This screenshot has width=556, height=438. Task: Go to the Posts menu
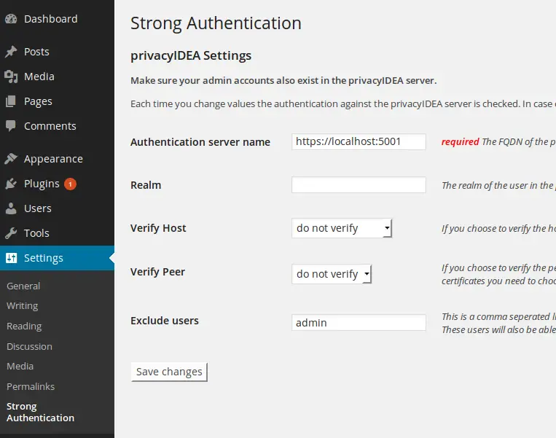pyautogui.click(x=36, y=52)
